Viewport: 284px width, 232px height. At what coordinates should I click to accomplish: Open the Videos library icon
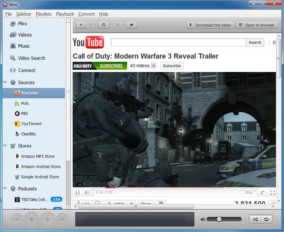13,35
